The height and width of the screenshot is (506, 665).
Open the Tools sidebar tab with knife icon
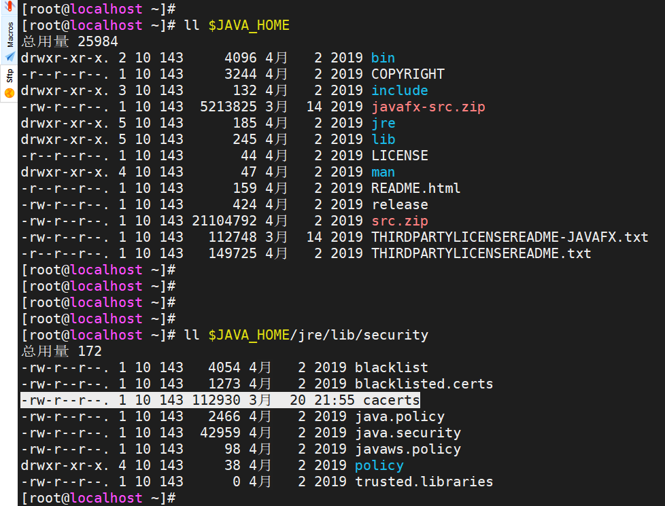coord(9,6)
